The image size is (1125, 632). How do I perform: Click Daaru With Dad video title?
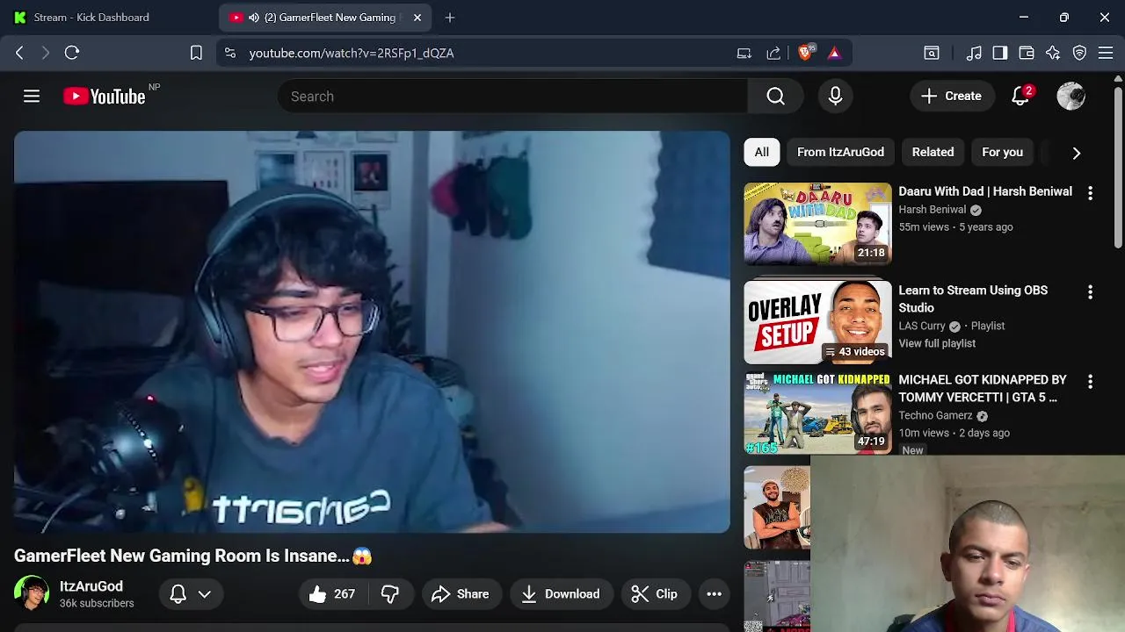985,191
